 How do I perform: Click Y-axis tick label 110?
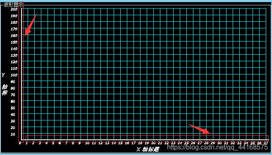tap(14, 69)
